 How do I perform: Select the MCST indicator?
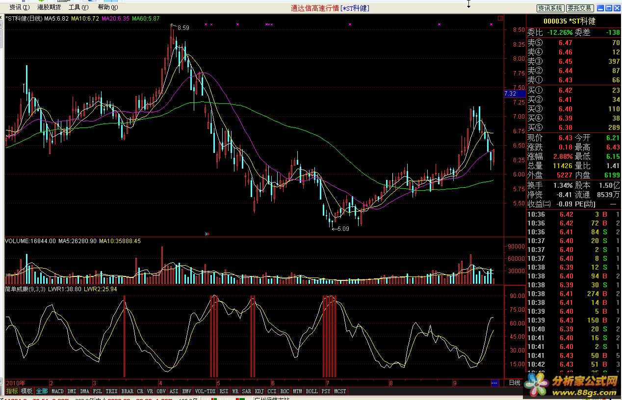[340, 391]
